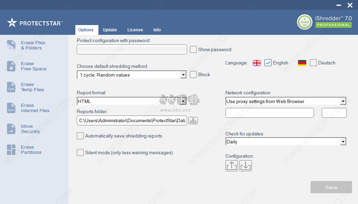The image size is (358, 204).
Task: Select the Erase Internet Files html icon
Action: click(x=11, y=108)
